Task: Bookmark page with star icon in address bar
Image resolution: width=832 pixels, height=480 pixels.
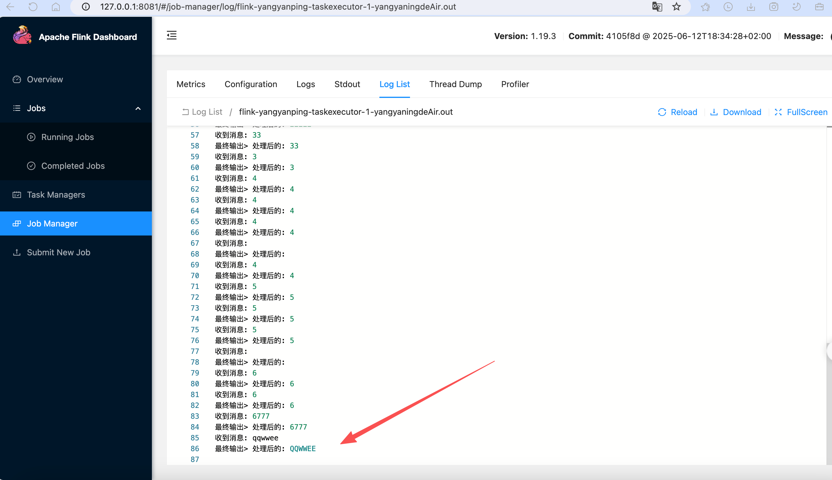Action: (676, 7)
